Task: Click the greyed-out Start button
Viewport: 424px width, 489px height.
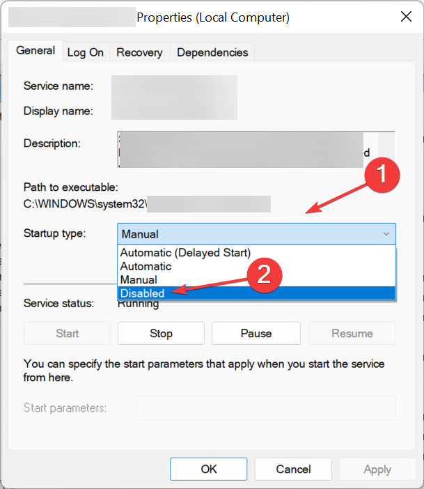Action: point(67,334)
